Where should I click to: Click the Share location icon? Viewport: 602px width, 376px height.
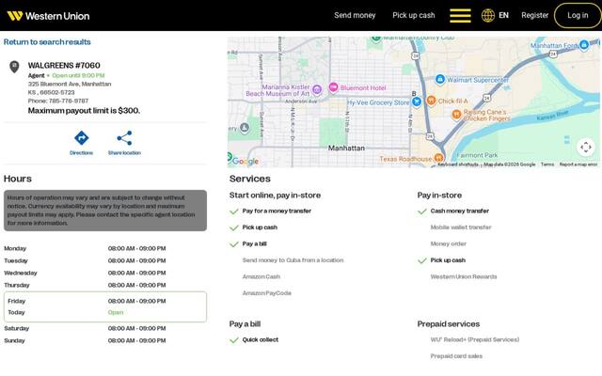coord(124,138)
